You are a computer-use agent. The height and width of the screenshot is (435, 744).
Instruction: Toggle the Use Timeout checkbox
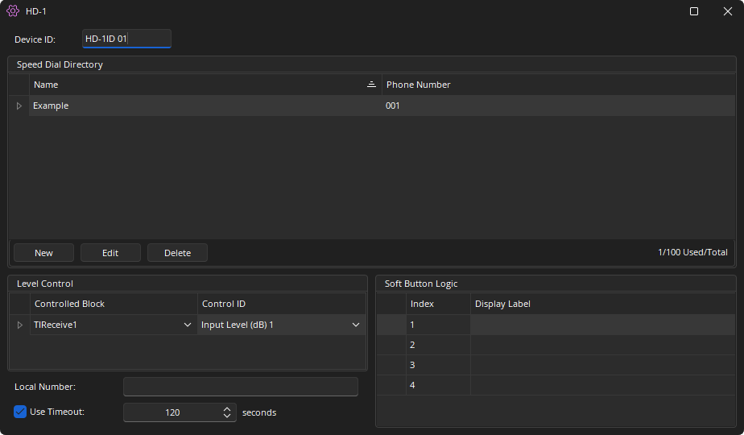(21, 412)
